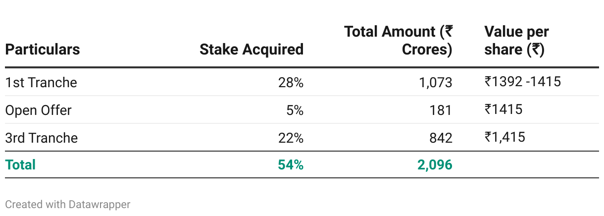Click the Stake Acquired column header
Image resolution: width=604 pixels, height=216 pixels.
click(252, 50)
